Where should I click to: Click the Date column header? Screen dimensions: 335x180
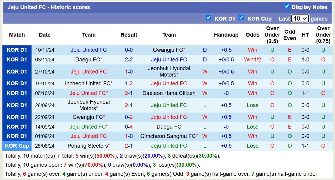tap(45, 35)
